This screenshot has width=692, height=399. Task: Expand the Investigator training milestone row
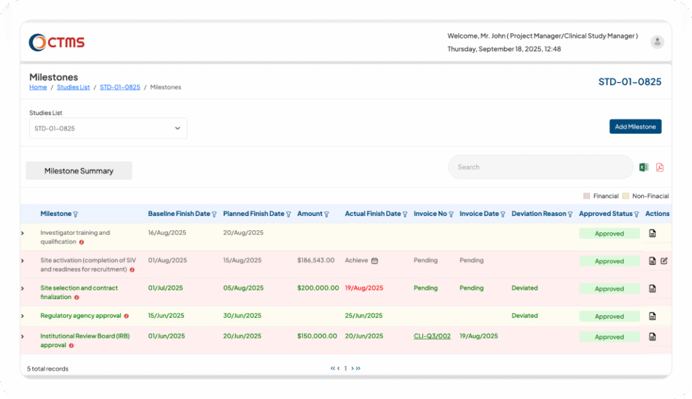coord(22,233)
